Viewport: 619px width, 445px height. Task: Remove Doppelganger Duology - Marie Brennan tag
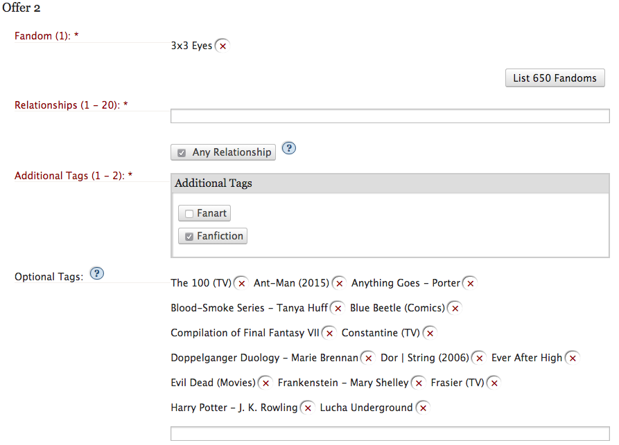coord(368,358)
